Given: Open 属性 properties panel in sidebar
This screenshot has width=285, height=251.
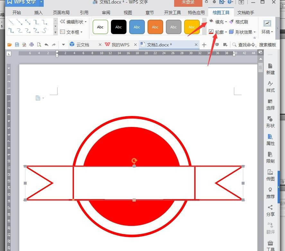Looking at the screenshot, I should pyautogui.click(x=270, y=140).
